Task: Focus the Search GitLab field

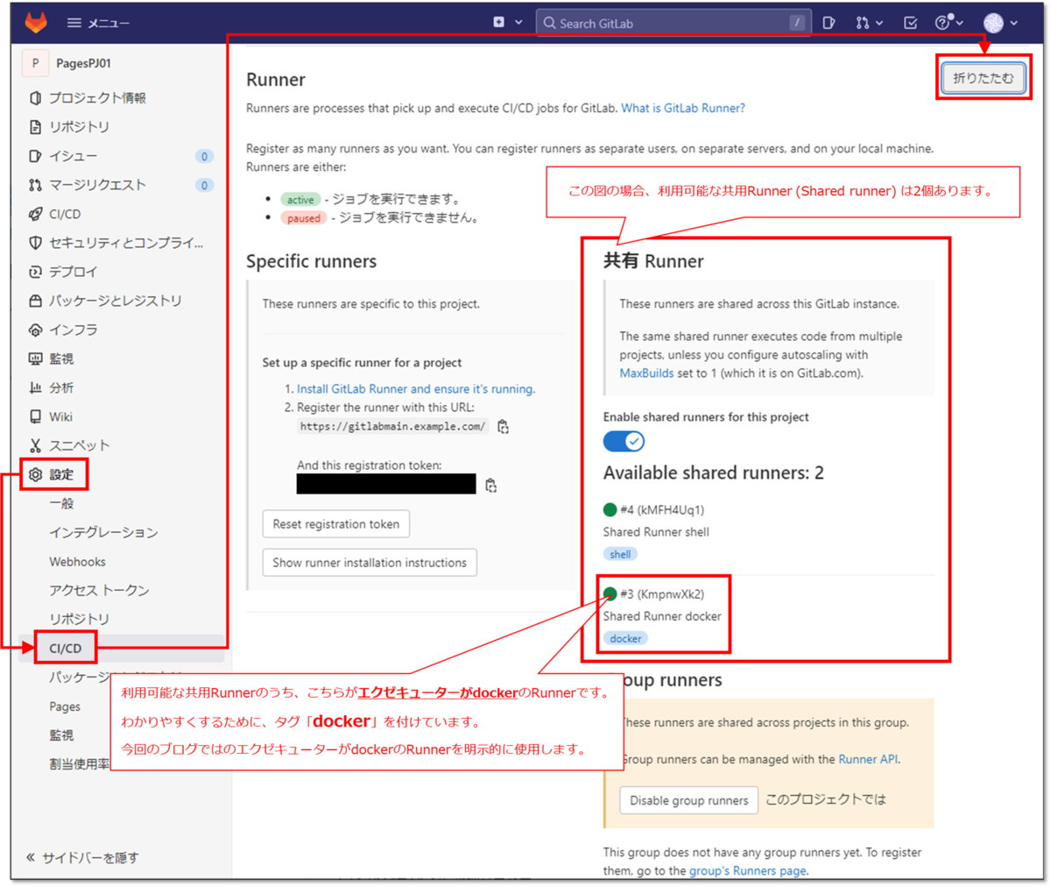Action: click(674, 23)
